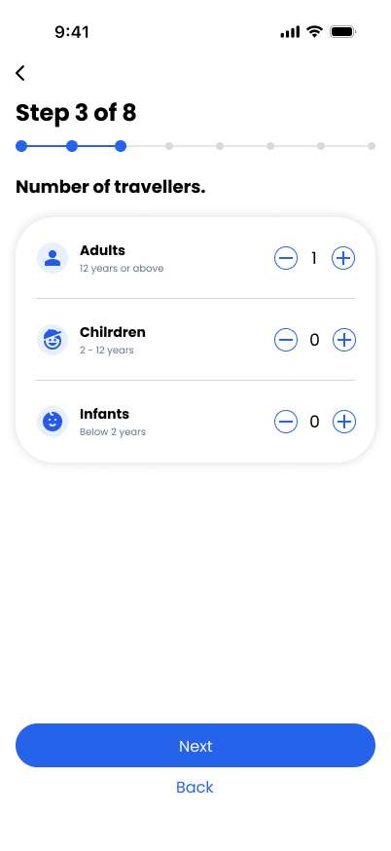Select the first step progress dot
Viewport: 391px width, 851px height.
21,146
